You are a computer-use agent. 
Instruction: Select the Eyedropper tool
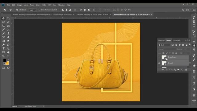point(3,30)
